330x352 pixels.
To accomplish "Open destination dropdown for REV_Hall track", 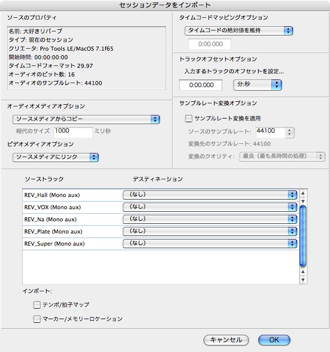I will [x=210, y=194].
